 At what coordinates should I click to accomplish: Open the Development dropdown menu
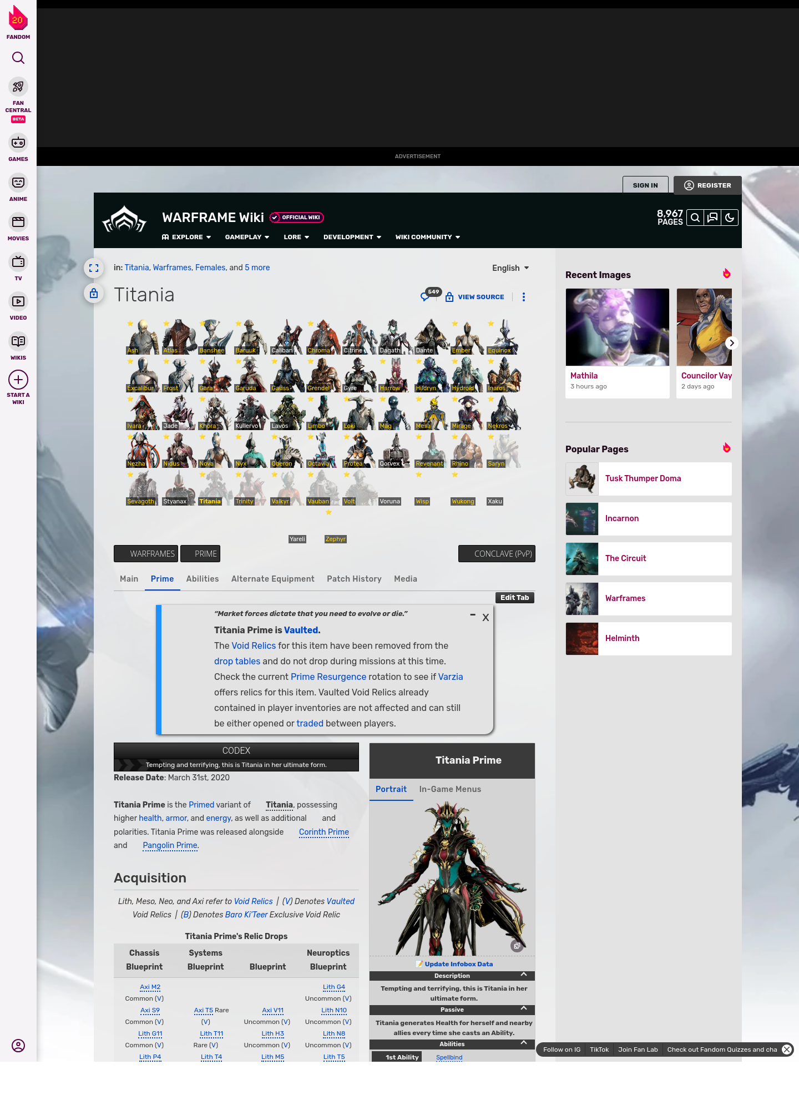point(352,237)
